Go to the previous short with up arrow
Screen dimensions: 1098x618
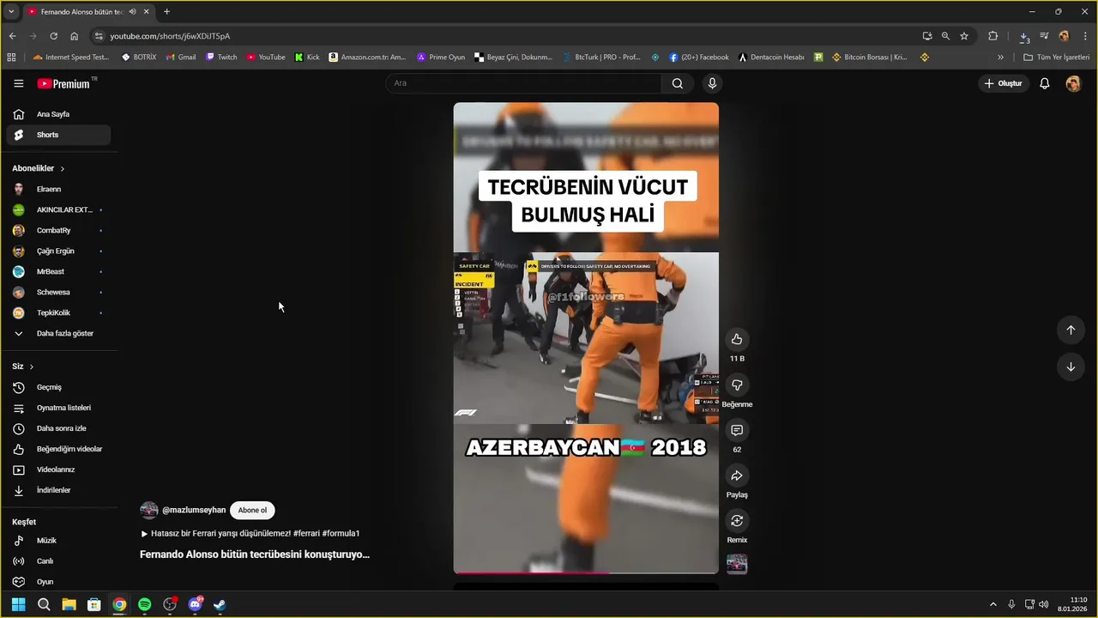tap(1071, 330)
